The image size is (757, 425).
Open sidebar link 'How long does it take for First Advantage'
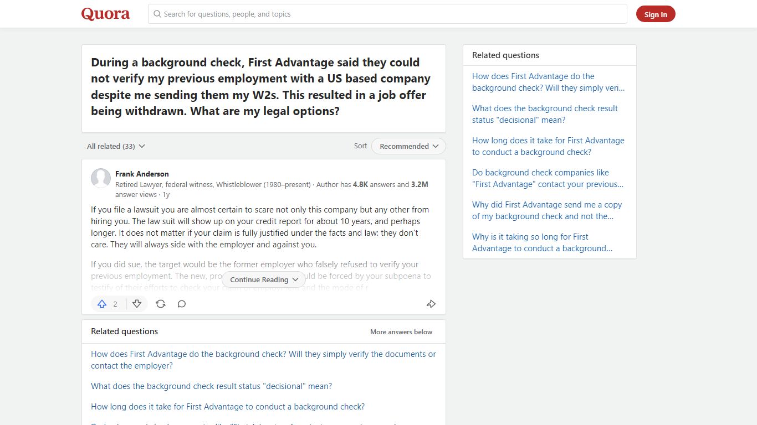(548, 146)
